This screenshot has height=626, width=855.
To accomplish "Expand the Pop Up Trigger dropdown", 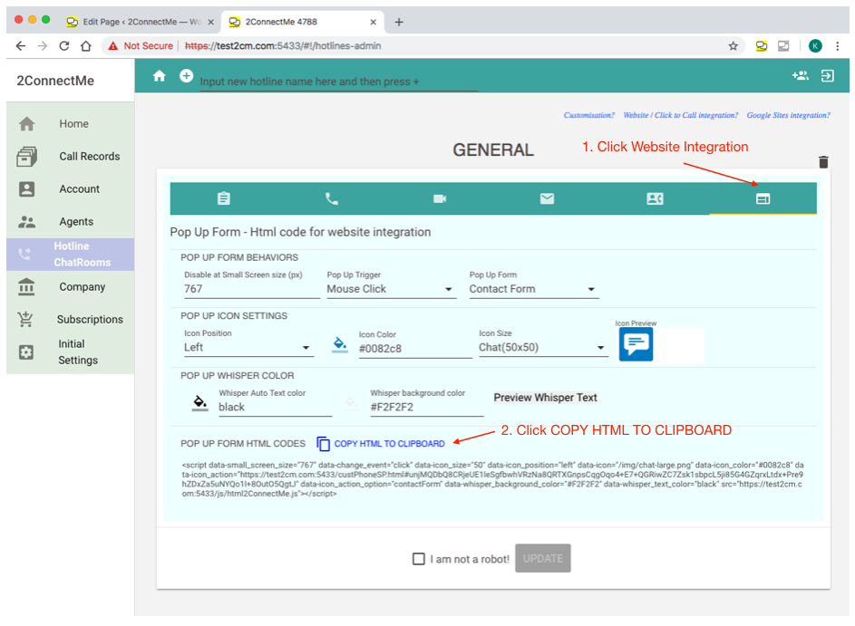I will click(x=391, y=289).
